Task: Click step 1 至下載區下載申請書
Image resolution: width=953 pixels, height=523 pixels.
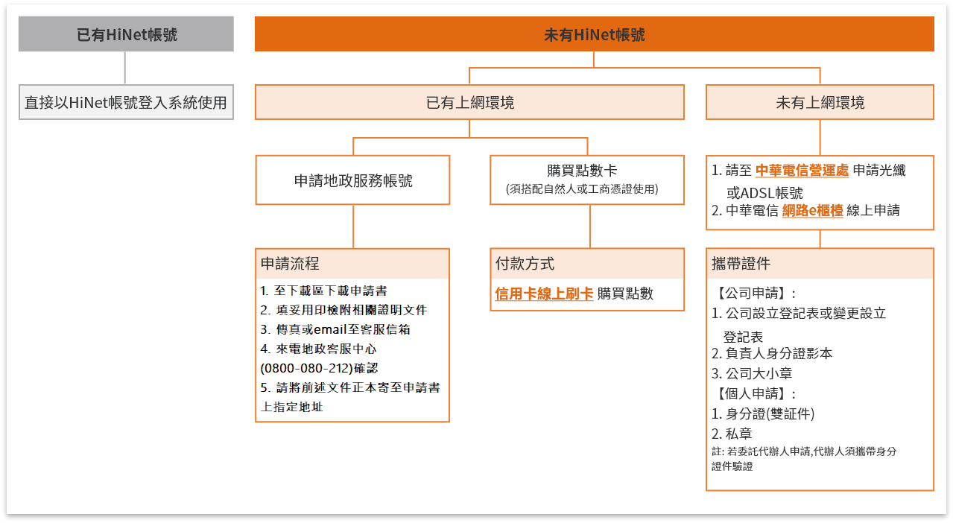Action: [x=323, y=291]
